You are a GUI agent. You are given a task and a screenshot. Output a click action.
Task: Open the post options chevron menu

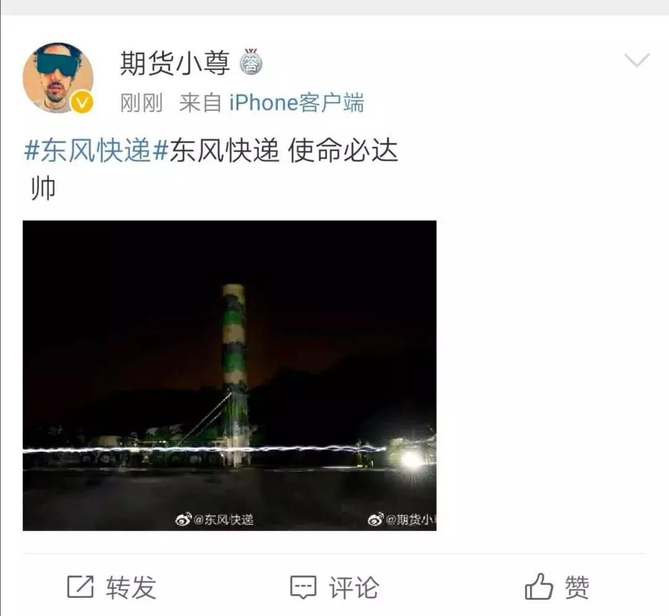(637, 59)
